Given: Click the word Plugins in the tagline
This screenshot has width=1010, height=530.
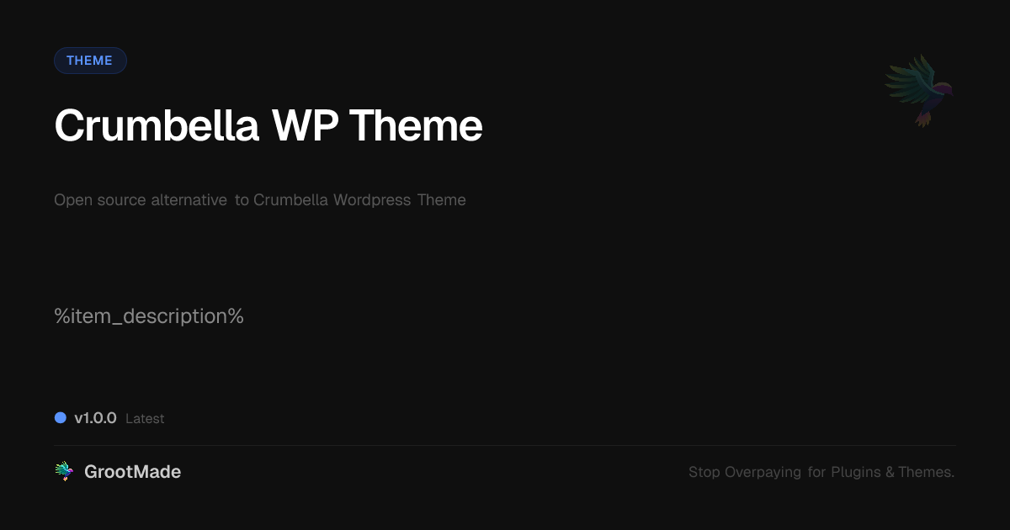Looking at the screenshot, I should pos(856,473).
